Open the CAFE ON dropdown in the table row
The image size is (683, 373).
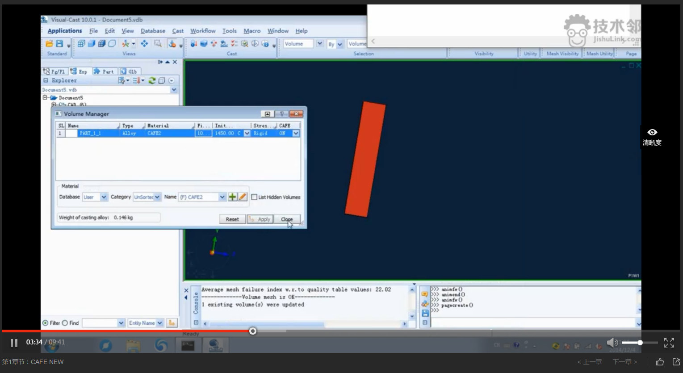pyautogui.click(x=296, y=133)
